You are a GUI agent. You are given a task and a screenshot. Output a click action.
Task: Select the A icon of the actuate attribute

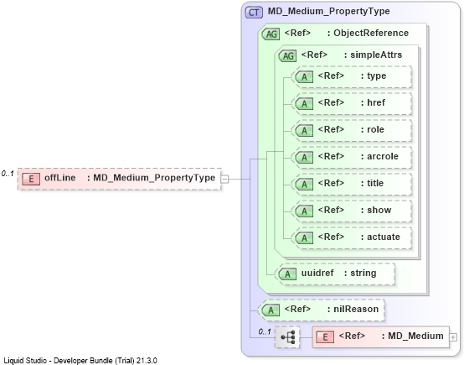(x=304, y=238)
